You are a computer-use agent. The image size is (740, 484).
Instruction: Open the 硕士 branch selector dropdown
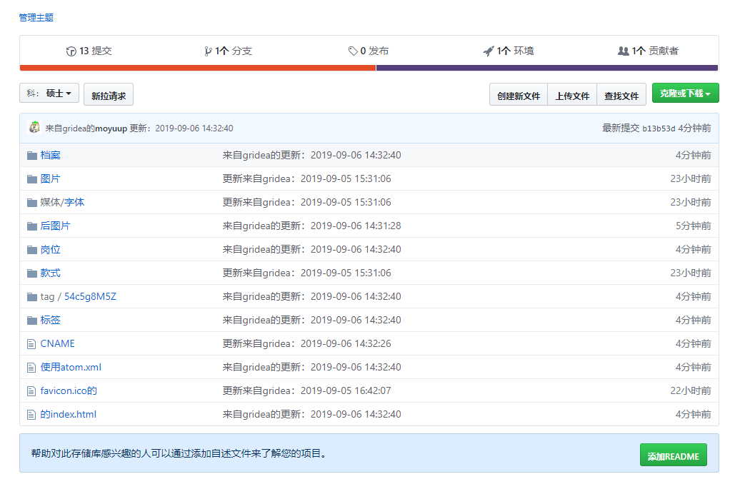(49, 93)
